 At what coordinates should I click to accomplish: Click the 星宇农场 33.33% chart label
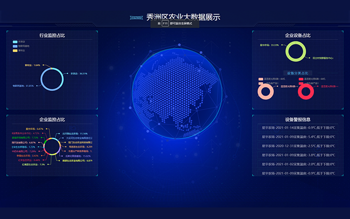[x=269, y=45]
